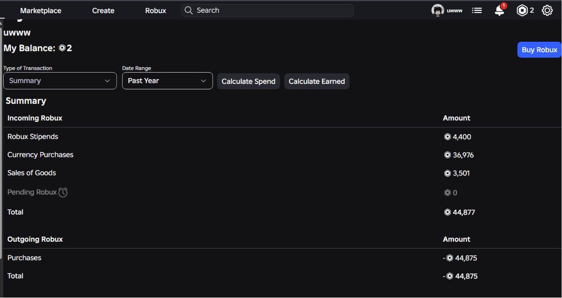Click the Pending Robux clock icon
The height and width of the screenshot is (298, 562).
coord(63,192)
